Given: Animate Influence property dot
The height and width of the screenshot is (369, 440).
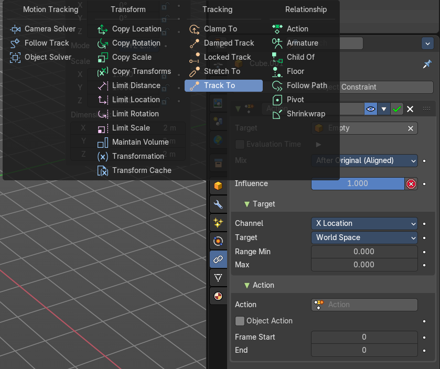Looking at the screenshot, I should [424, 184].
